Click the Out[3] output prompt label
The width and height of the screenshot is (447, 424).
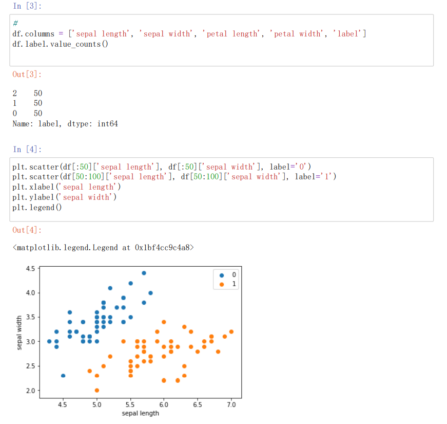(x=27, y=74)
